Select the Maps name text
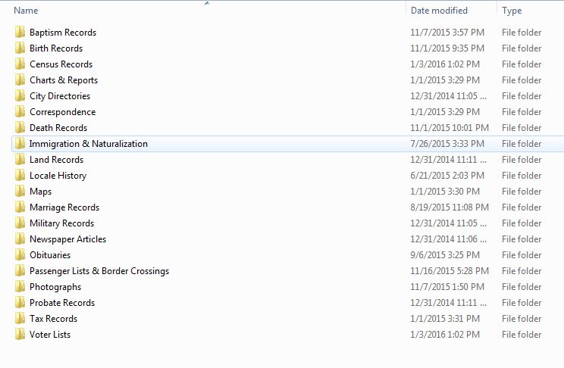The height and width of the screenshot is (368, 564). 41,192
